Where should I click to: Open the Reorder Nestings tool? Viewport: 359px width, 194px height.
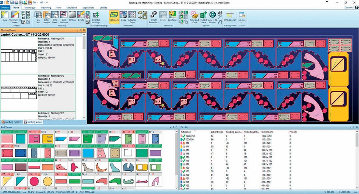(96, 17)
